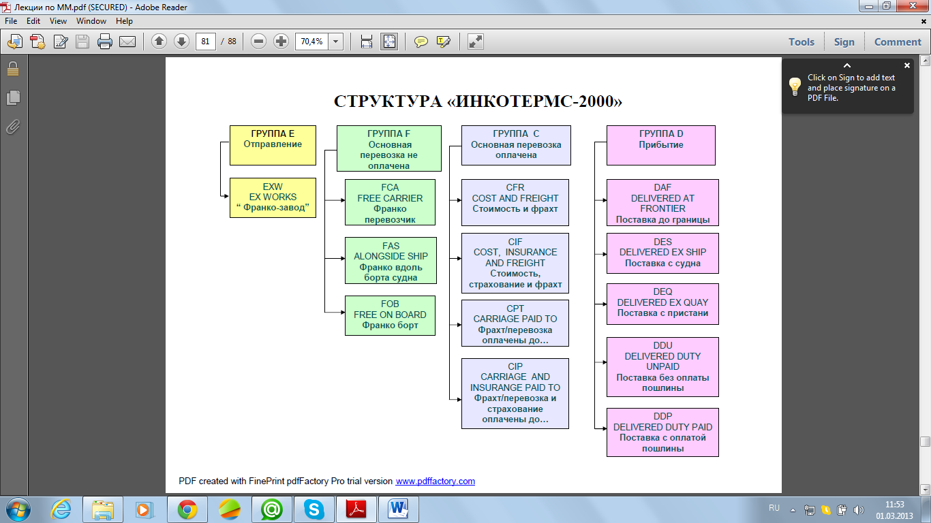Open Google Chrome from taskbar
The image size is (931, 523).
pyautogui.click(x=187, y=509)
